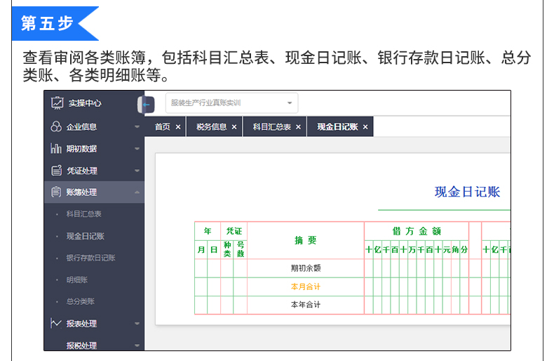Screen dimensions: 554x361
Task: Click the 实操中心 menu label
Action: click(85, 103)
